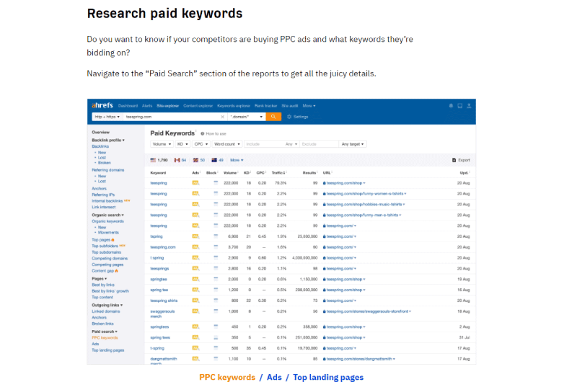Image resolution: width=577 pixels, height=382 pixels.
Task: Open the notifications bell icon
Action: point(451,106)
